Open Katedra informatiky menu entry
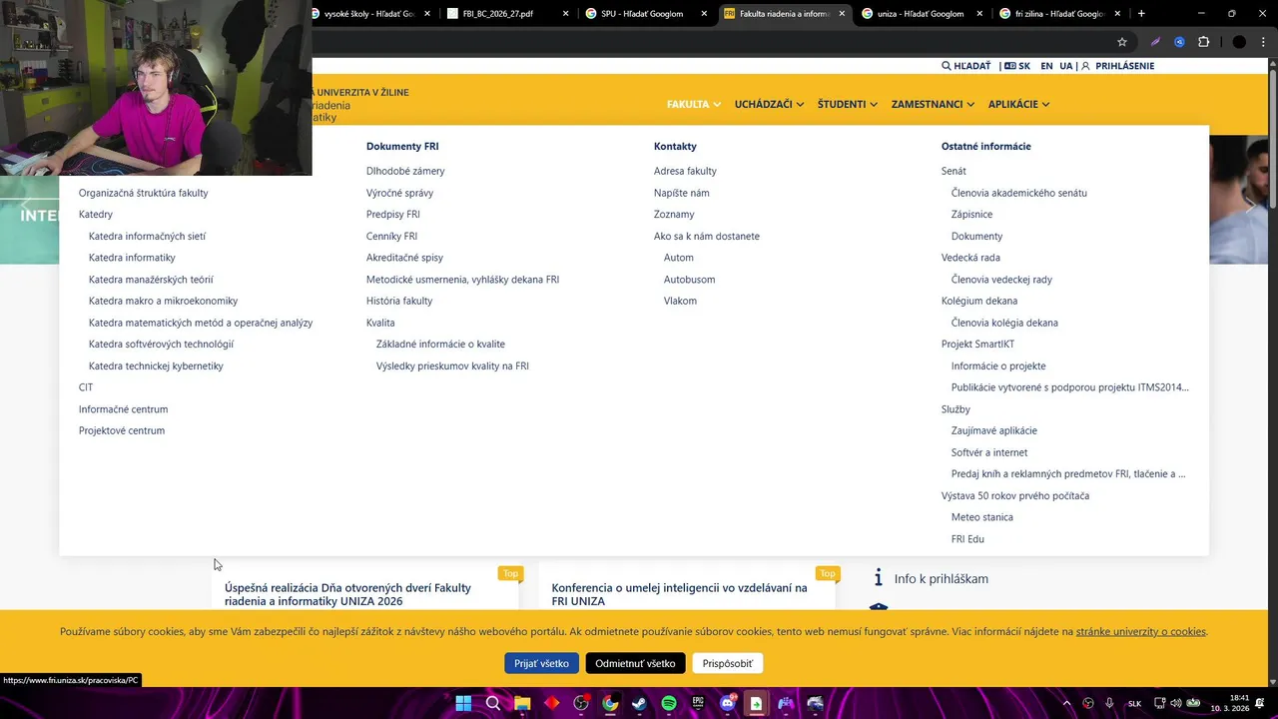Viewport: 1278px width, 719px height. coord(132,258)
